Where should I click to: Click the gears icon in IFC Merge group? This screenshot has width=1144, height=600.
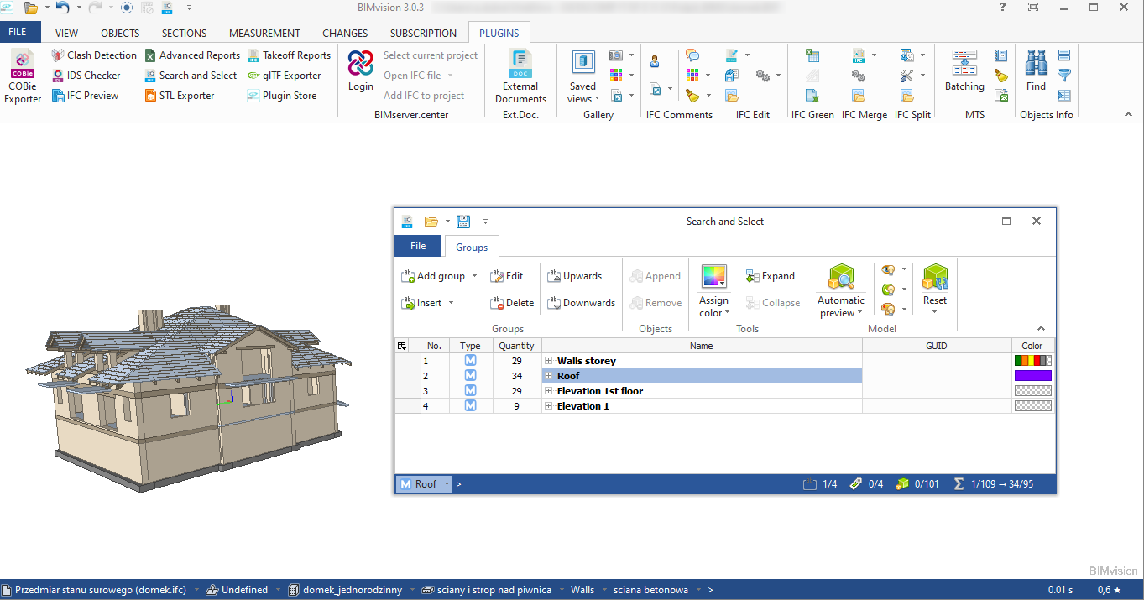coord(858,76)
